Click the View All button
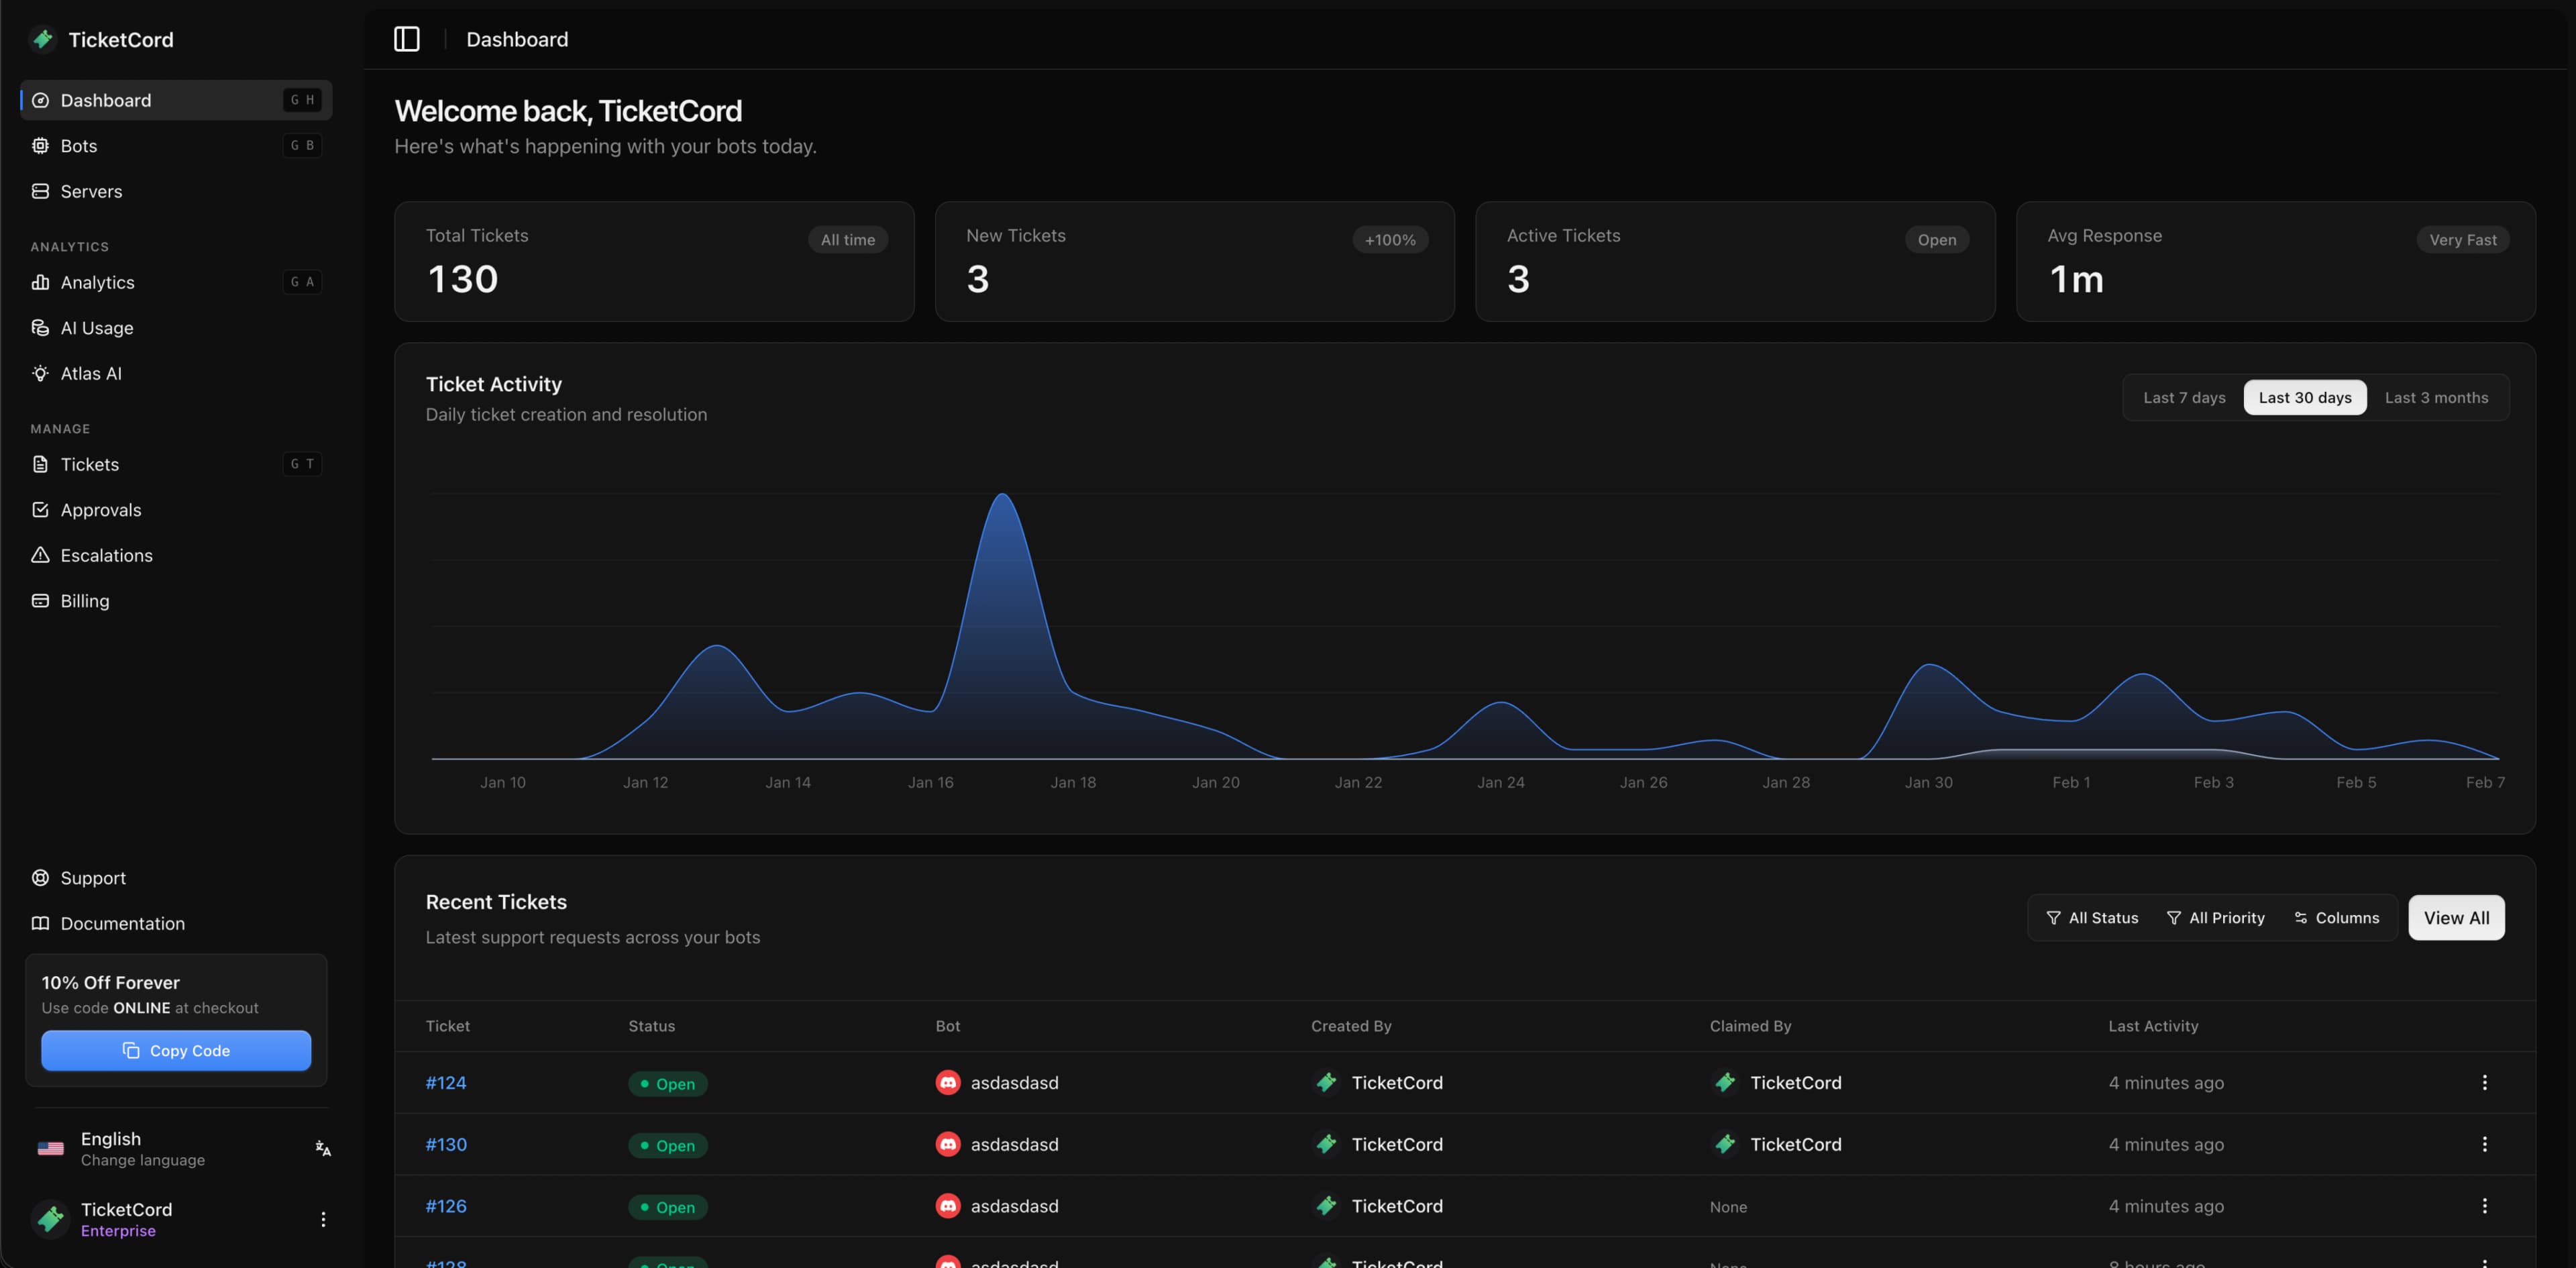This screenshot has height=1268, width=2576. pos(2456,918)
